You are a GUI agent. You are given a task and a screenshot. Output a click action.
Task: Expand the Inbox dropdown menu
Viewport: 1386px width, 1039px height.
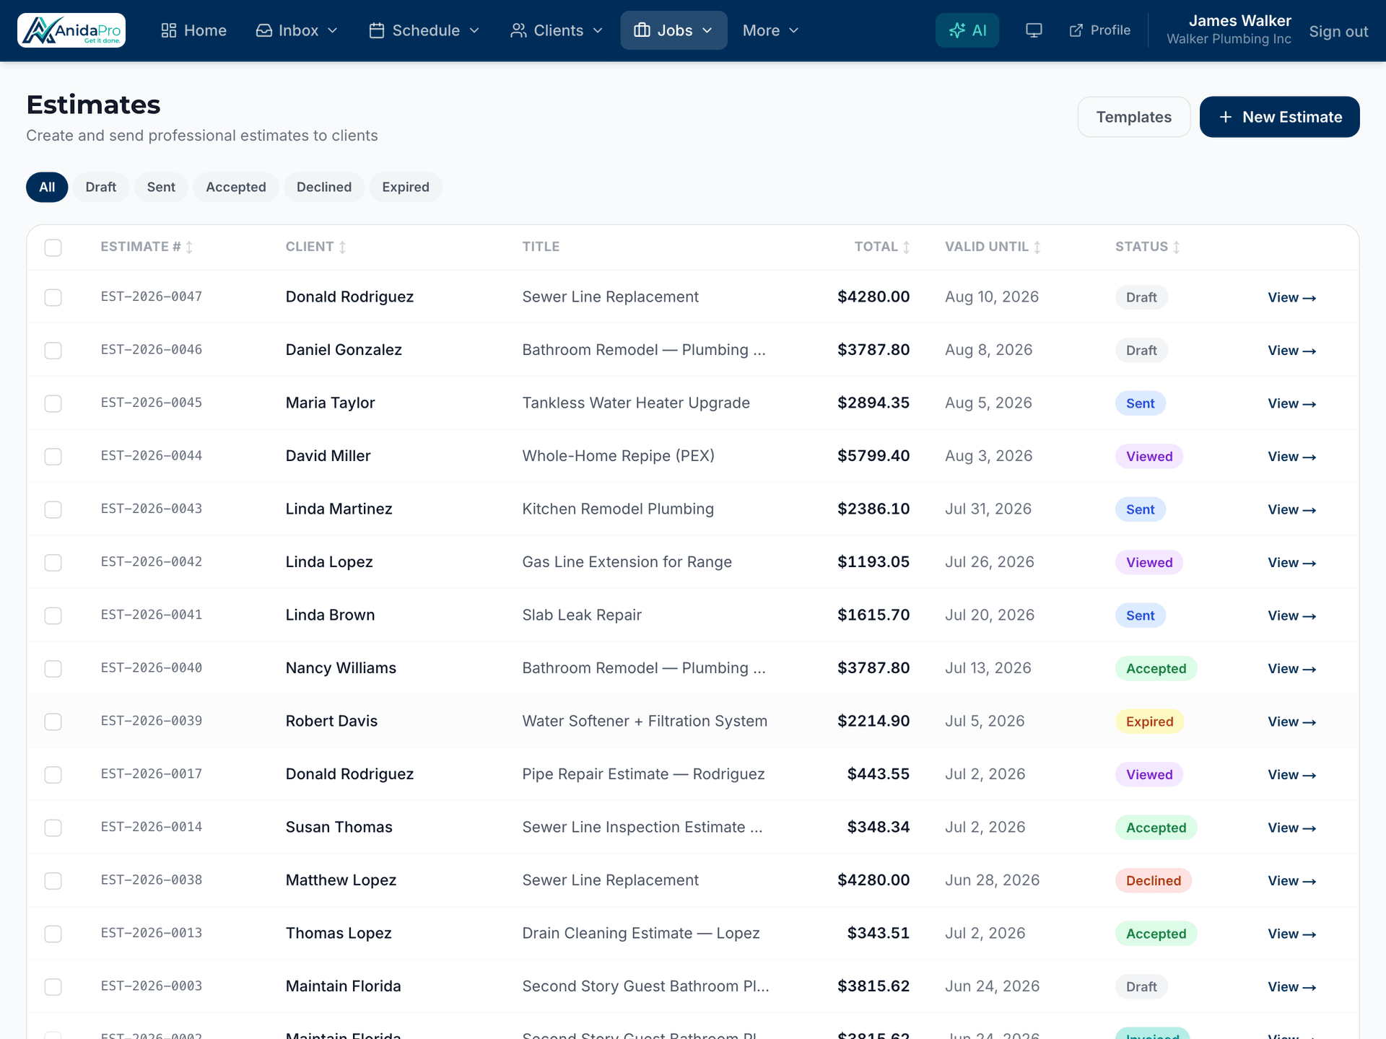pyautogui.click(x=297, y=30)
